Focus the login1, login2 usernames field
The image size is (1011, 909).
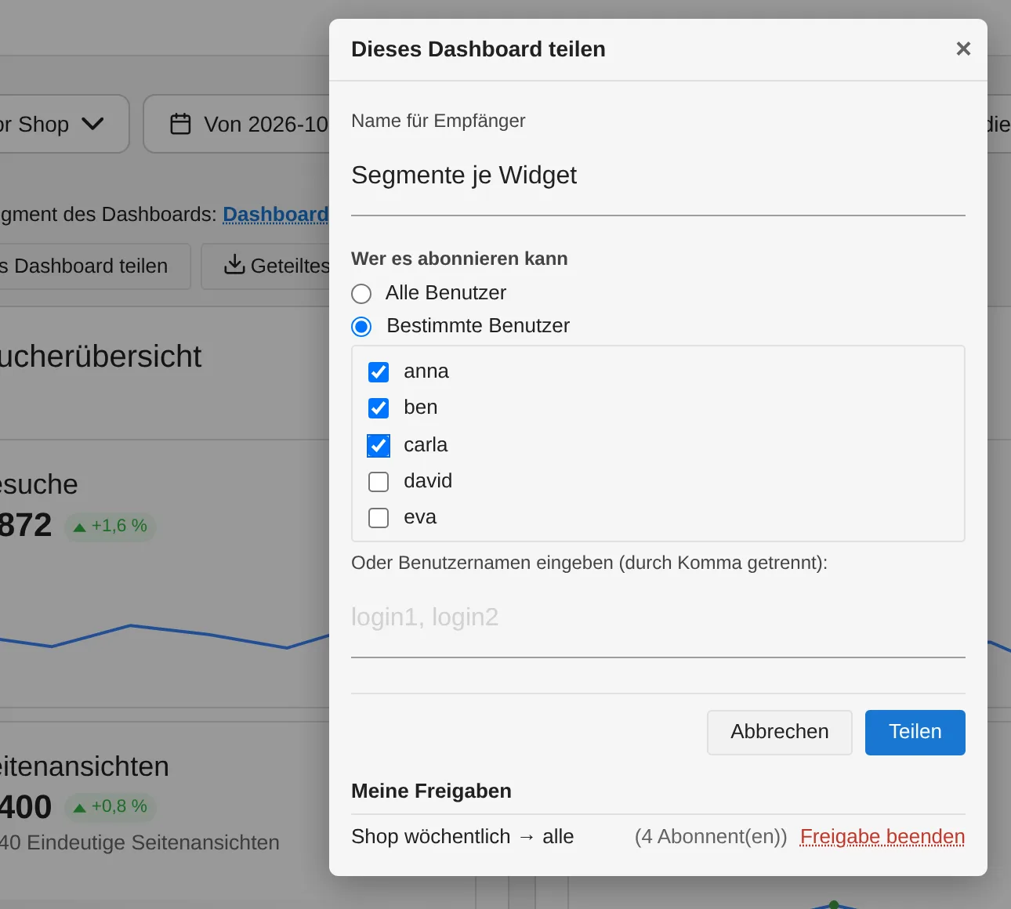click(658, 618)
